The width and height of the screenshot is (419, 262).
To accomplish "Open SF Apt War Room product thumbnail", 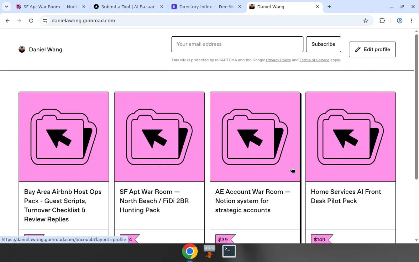I will (159, 137).
